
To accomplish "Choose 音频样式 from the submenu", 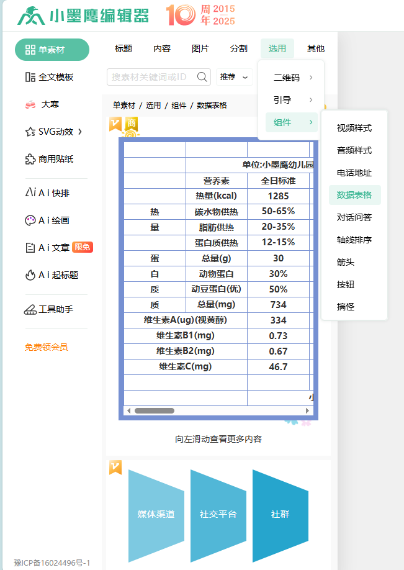I will [x=354, y=150].
